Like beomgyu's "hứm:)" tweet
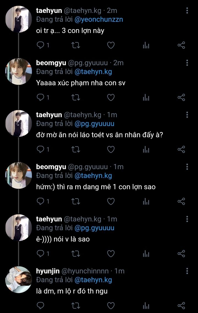This screenshot has width=198, height=313. 111,202
